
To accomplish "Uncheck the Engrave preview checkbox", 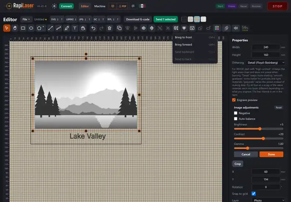I will [x=234, y=100].
